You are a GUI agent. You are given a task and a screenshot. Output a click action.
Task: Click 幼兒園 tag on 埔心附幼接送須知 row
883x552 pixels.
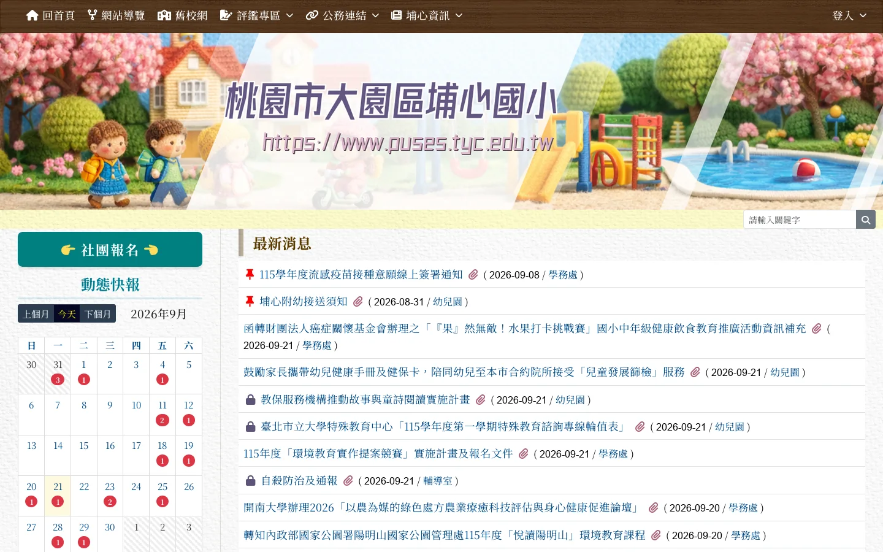coord(448,302)
